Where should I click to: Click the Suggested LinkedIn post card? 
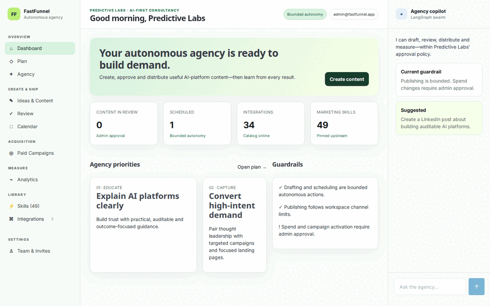point(439,118)
